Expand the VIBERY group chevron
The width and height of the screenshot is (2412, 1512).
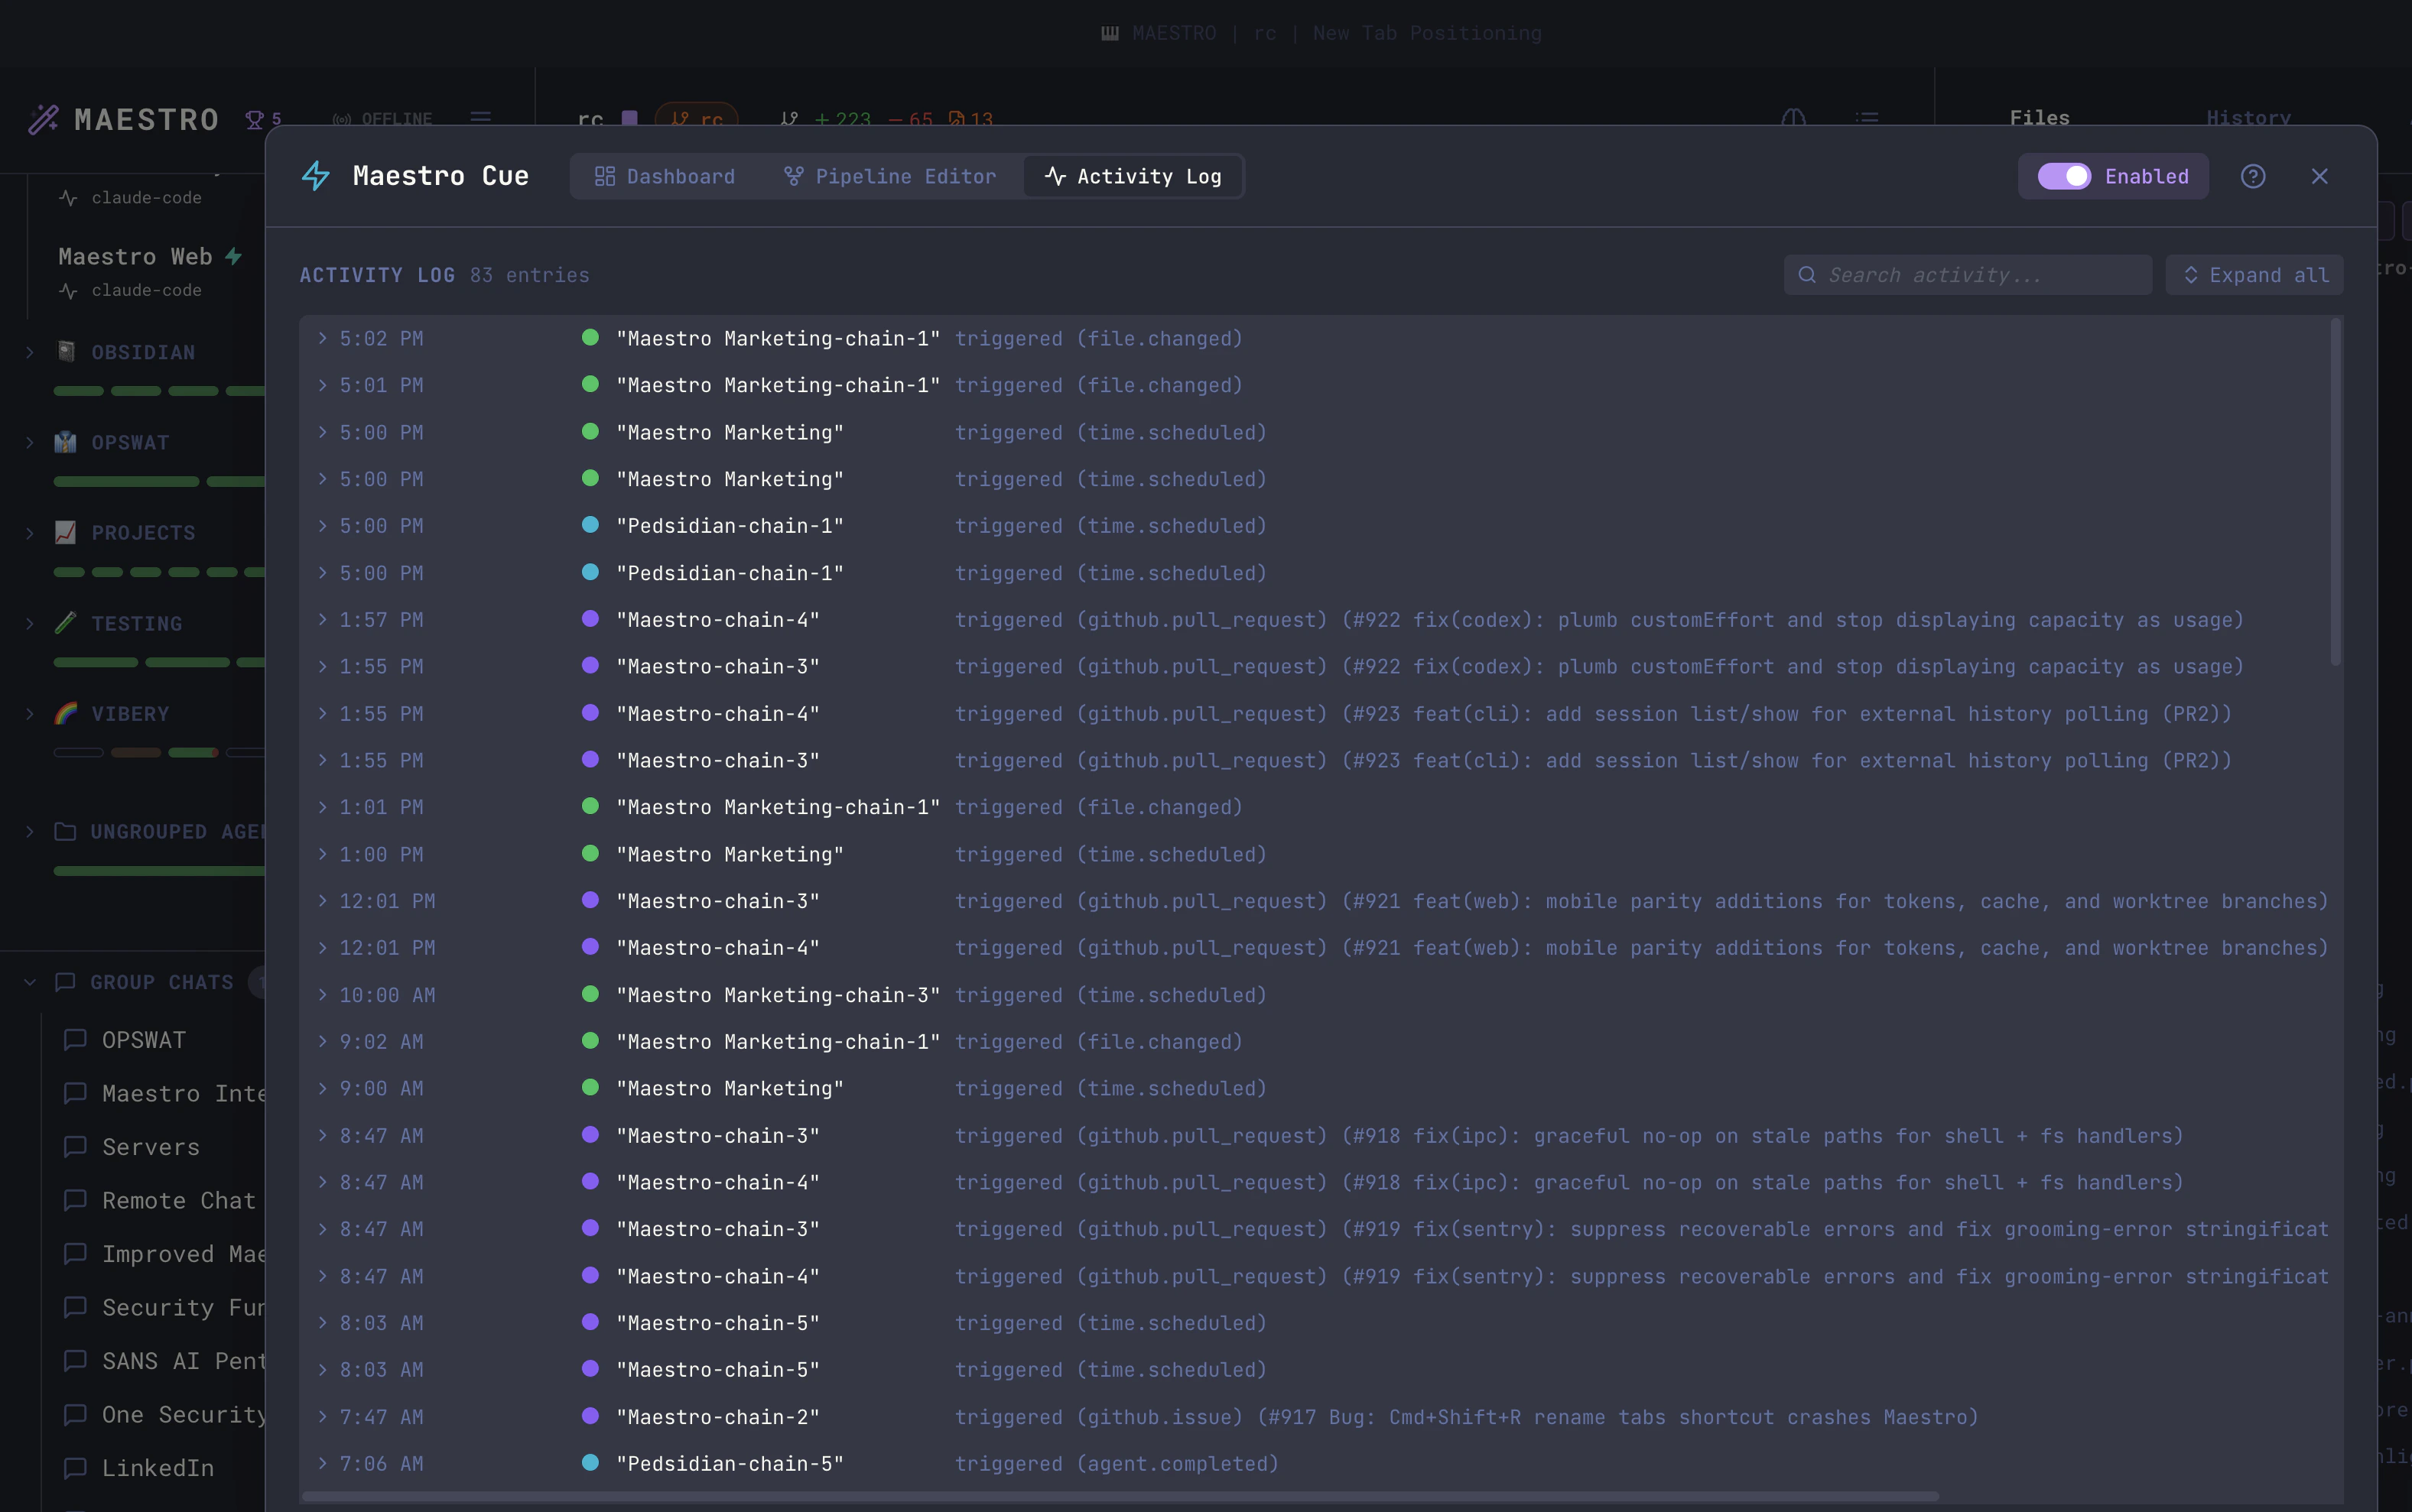30,713
